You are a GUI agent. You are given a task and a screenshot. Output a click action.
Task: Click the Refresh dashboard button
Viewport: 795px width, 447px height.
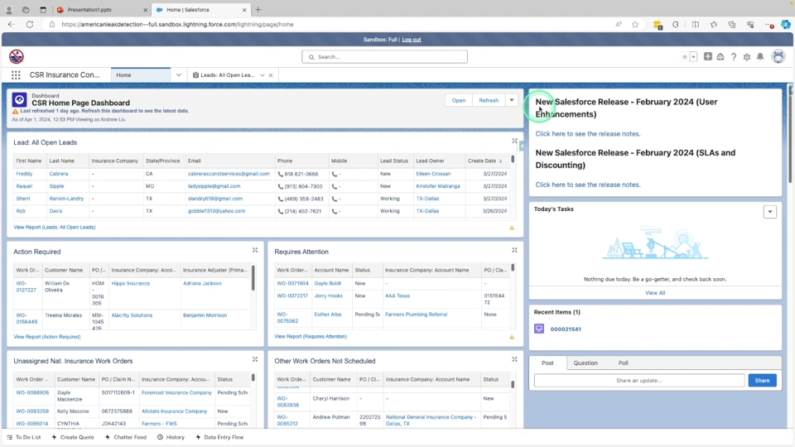pyautogui.click(x=489, y=100)
